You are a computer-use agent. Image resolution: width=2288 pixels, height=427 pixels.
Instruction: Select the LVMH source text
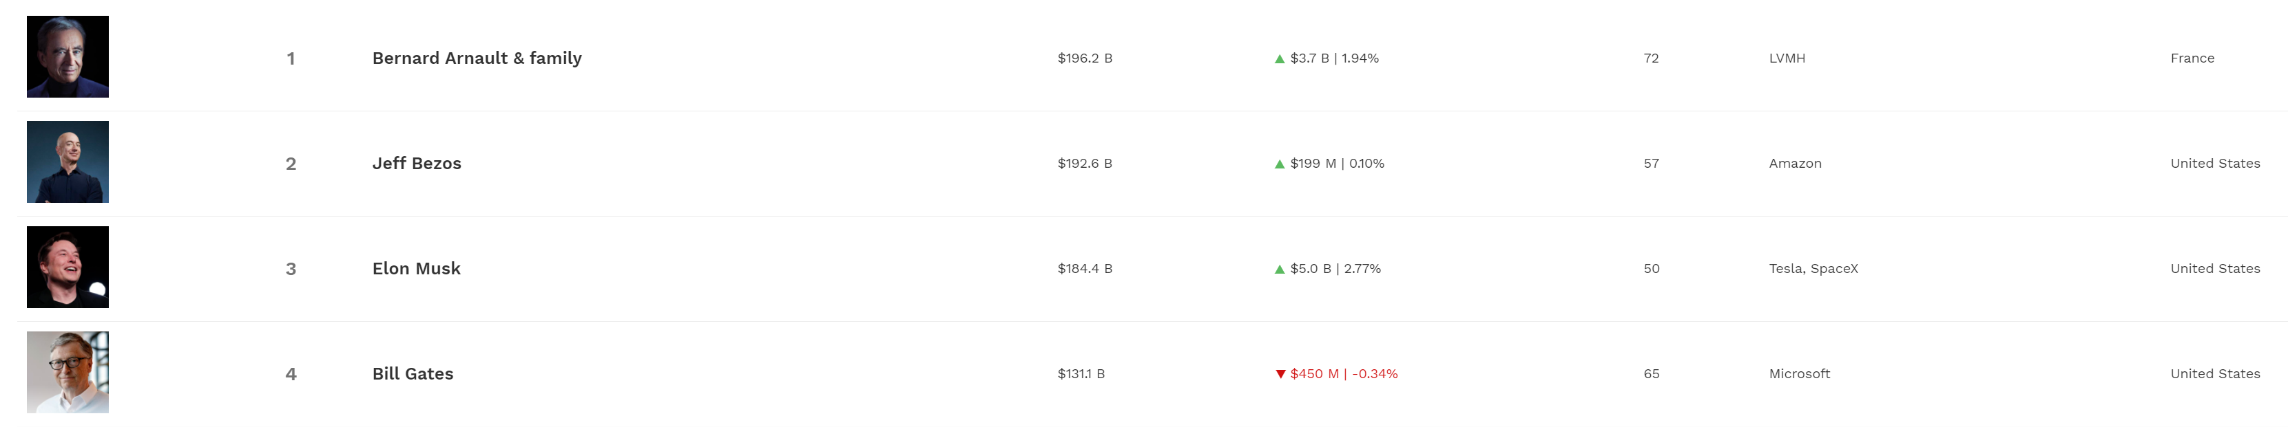pyautogui.click(x=1786, y=58)
